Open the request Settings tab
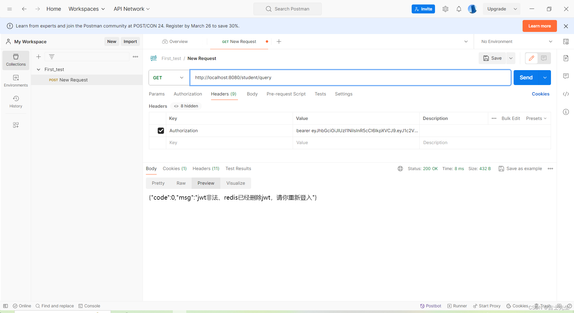The image size is (574, 313). (344, 94)
